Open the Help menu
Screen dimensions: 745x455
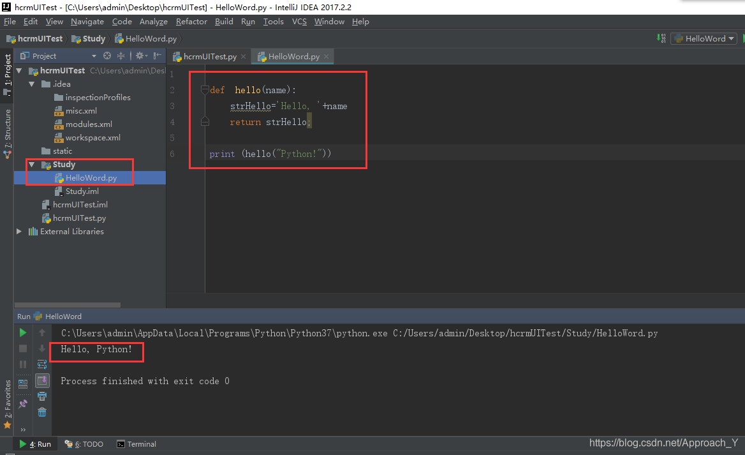pos(360,22)
